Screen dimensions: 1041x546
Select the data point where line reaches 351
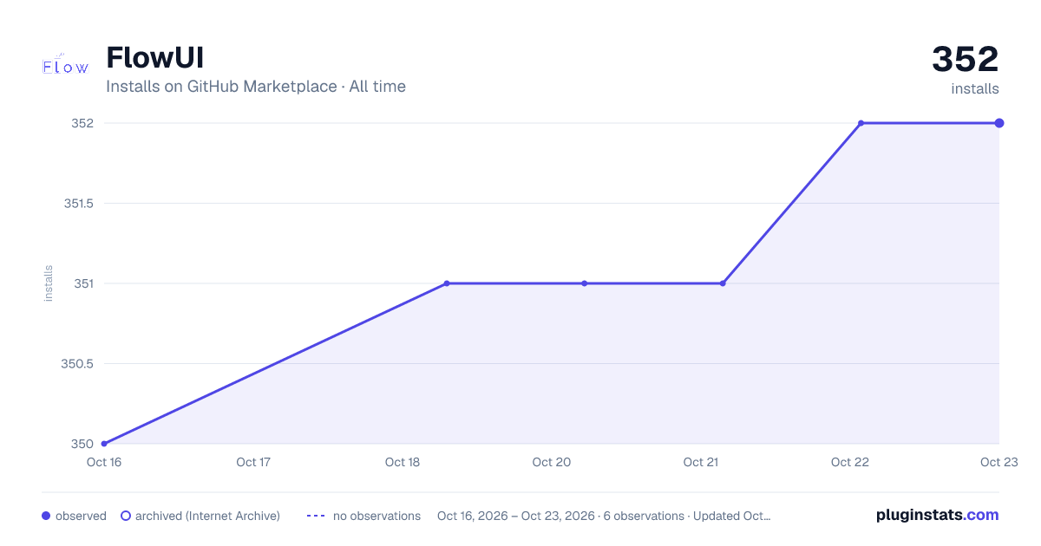[447, 283]
